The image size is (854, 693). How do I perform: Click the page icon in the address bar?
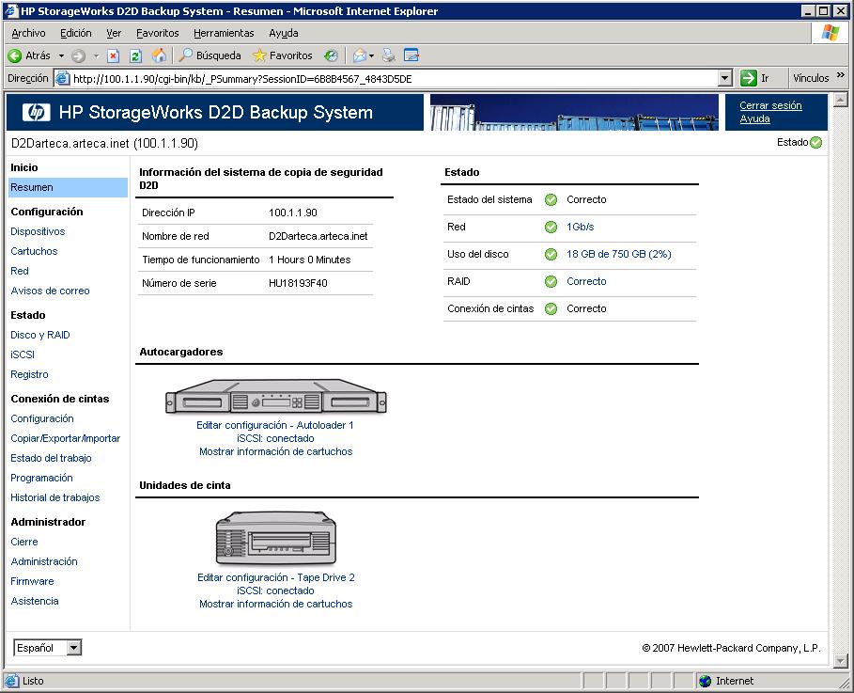pos(63,78)
